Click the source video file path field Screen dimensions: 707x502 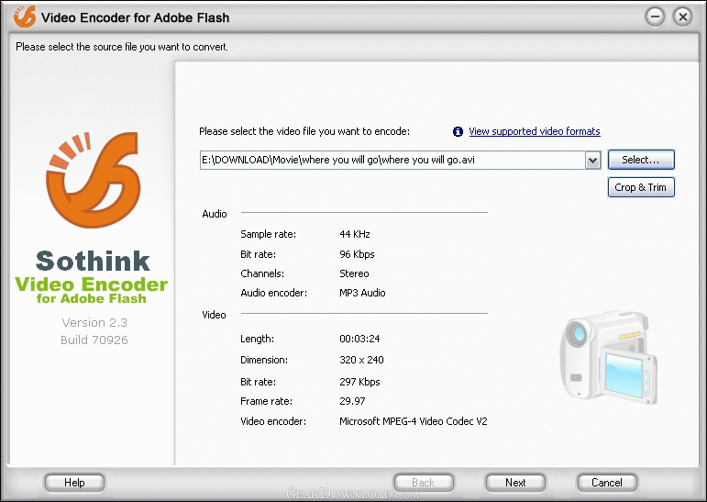click(392, 160)
